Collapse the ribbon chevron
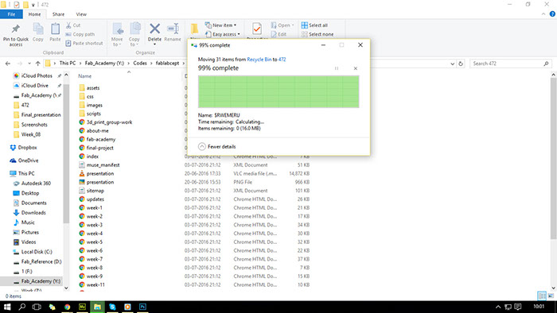Image resolution: width=557 pixels, height=313 pixels. [543, 14]
